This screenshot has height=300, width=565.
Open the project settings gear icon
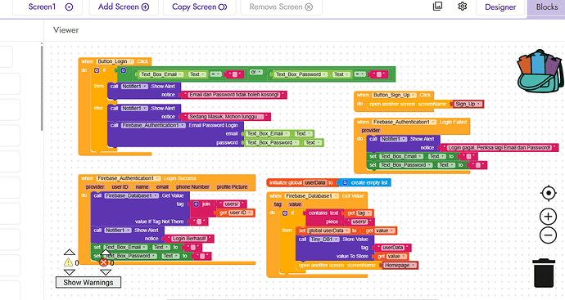463,6
